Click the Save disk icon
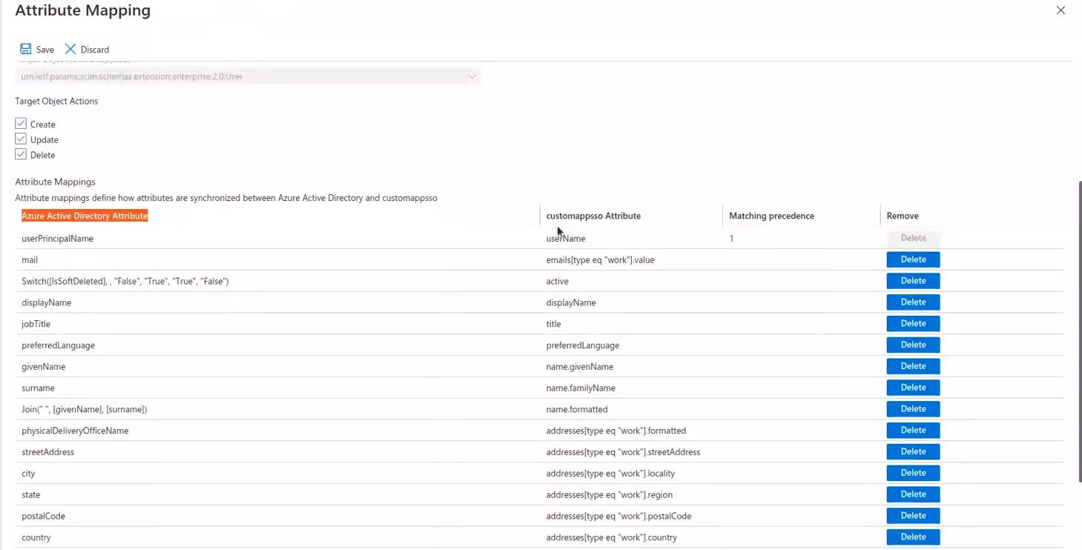Screen dimensions: 1082x550 26,49
